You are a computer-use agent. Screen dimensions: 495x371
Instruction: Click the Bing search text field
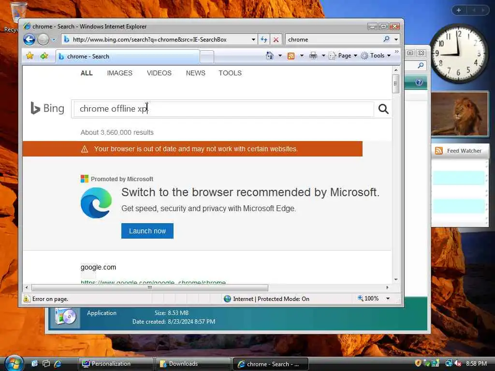click(x=223, y=109)
